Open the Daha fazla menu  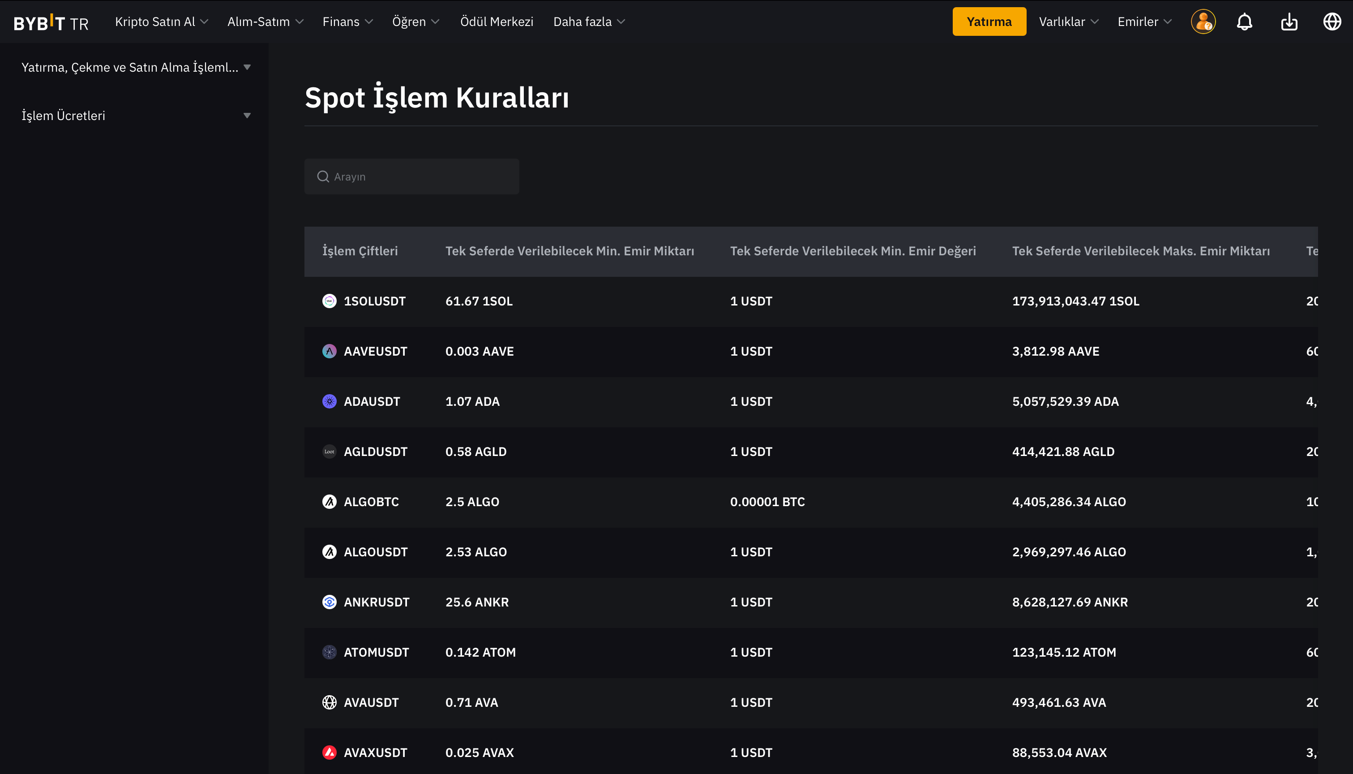[589, 22]
